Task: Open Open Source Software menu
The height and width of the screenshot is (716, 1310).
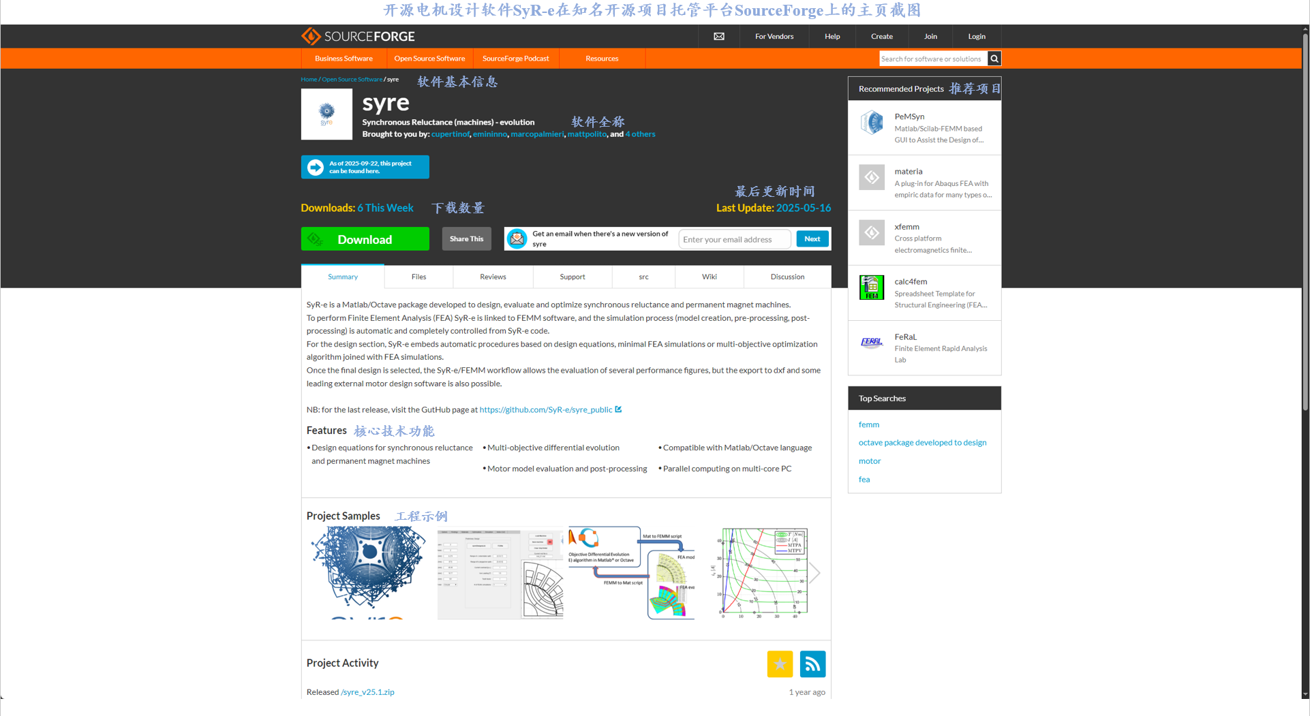Action: click(x=429, y=59)
